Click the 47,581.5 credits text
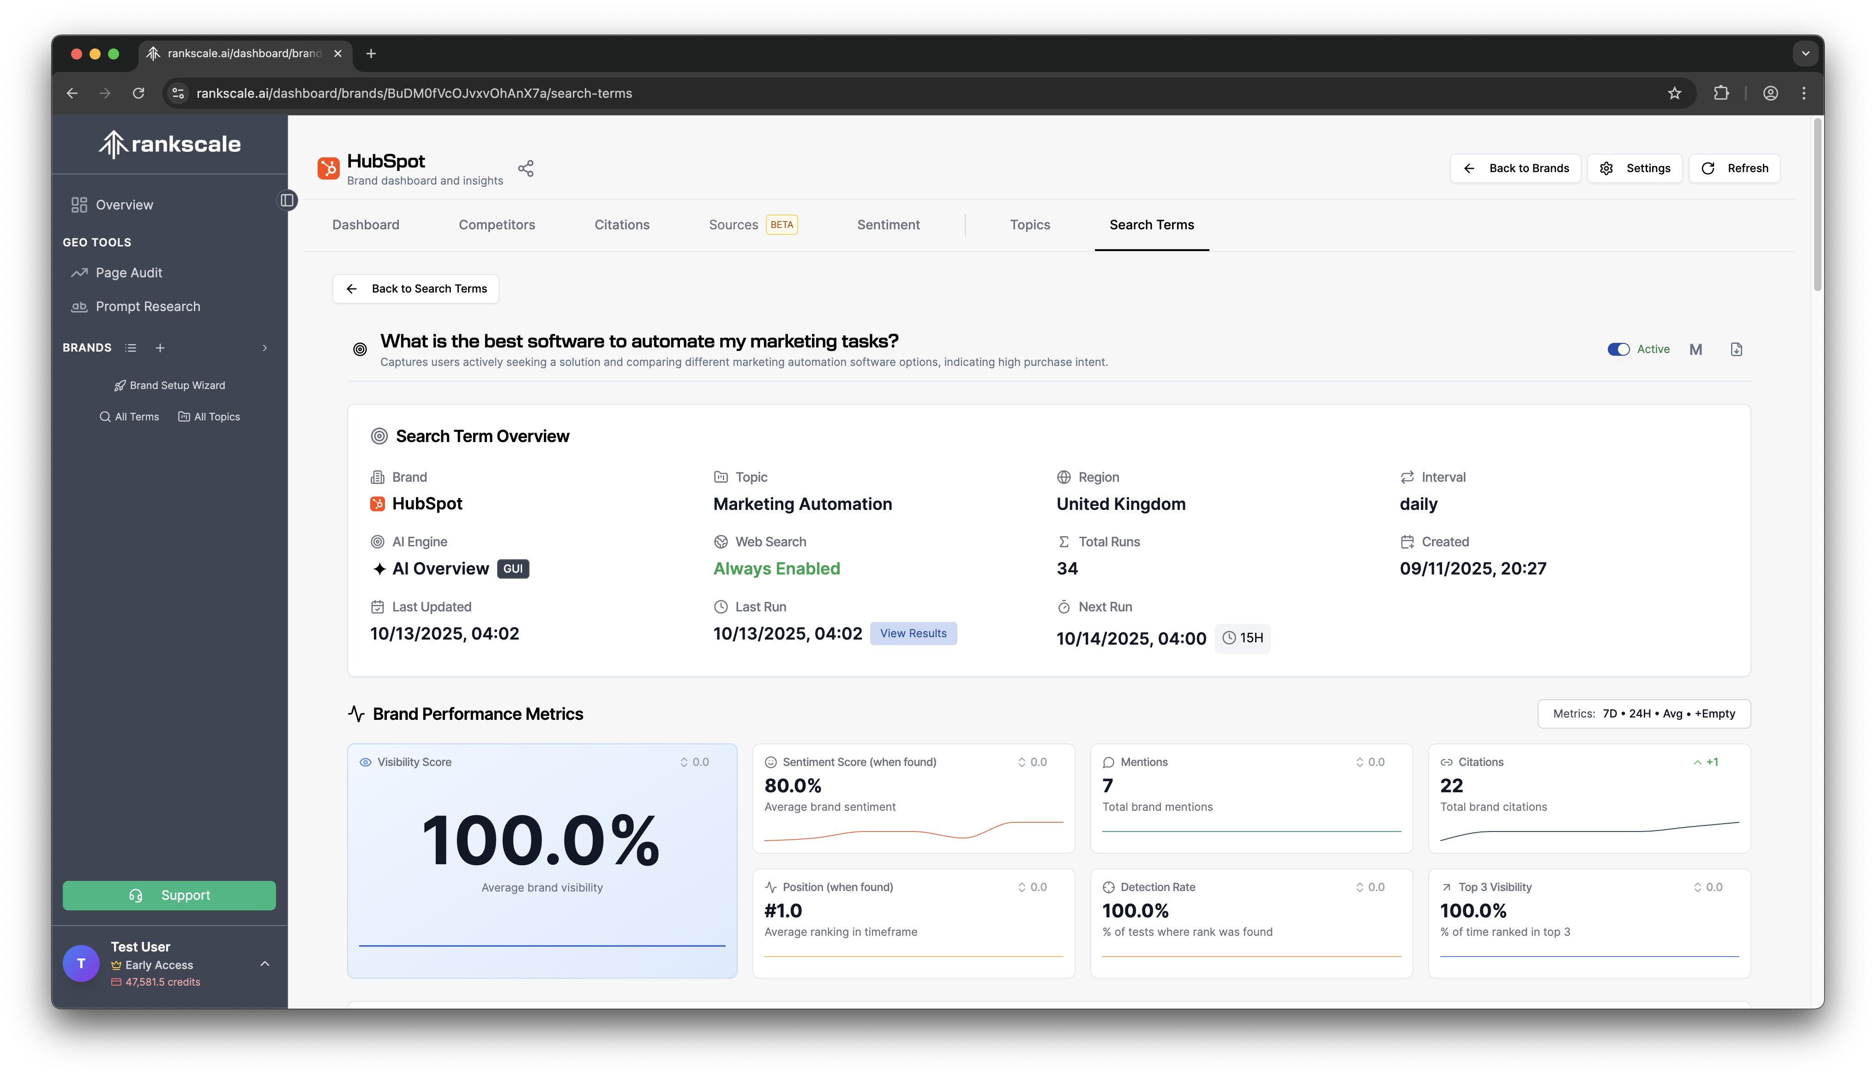The image size is (1876, 1077). (x=163, y=982)
